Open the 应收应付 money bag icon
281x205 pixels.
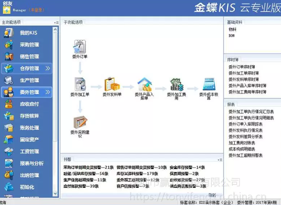coord(9,104)
